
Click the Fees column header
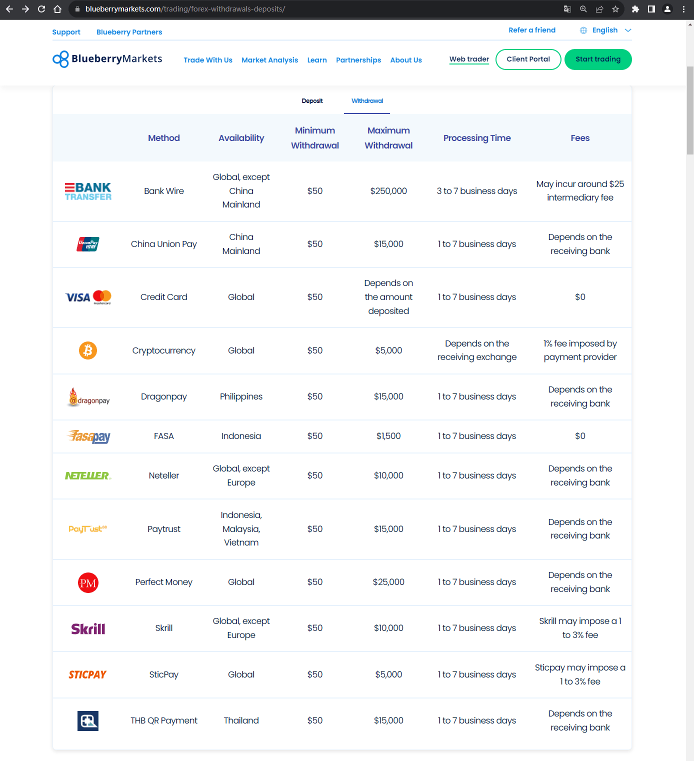click(x=580, y=138)
